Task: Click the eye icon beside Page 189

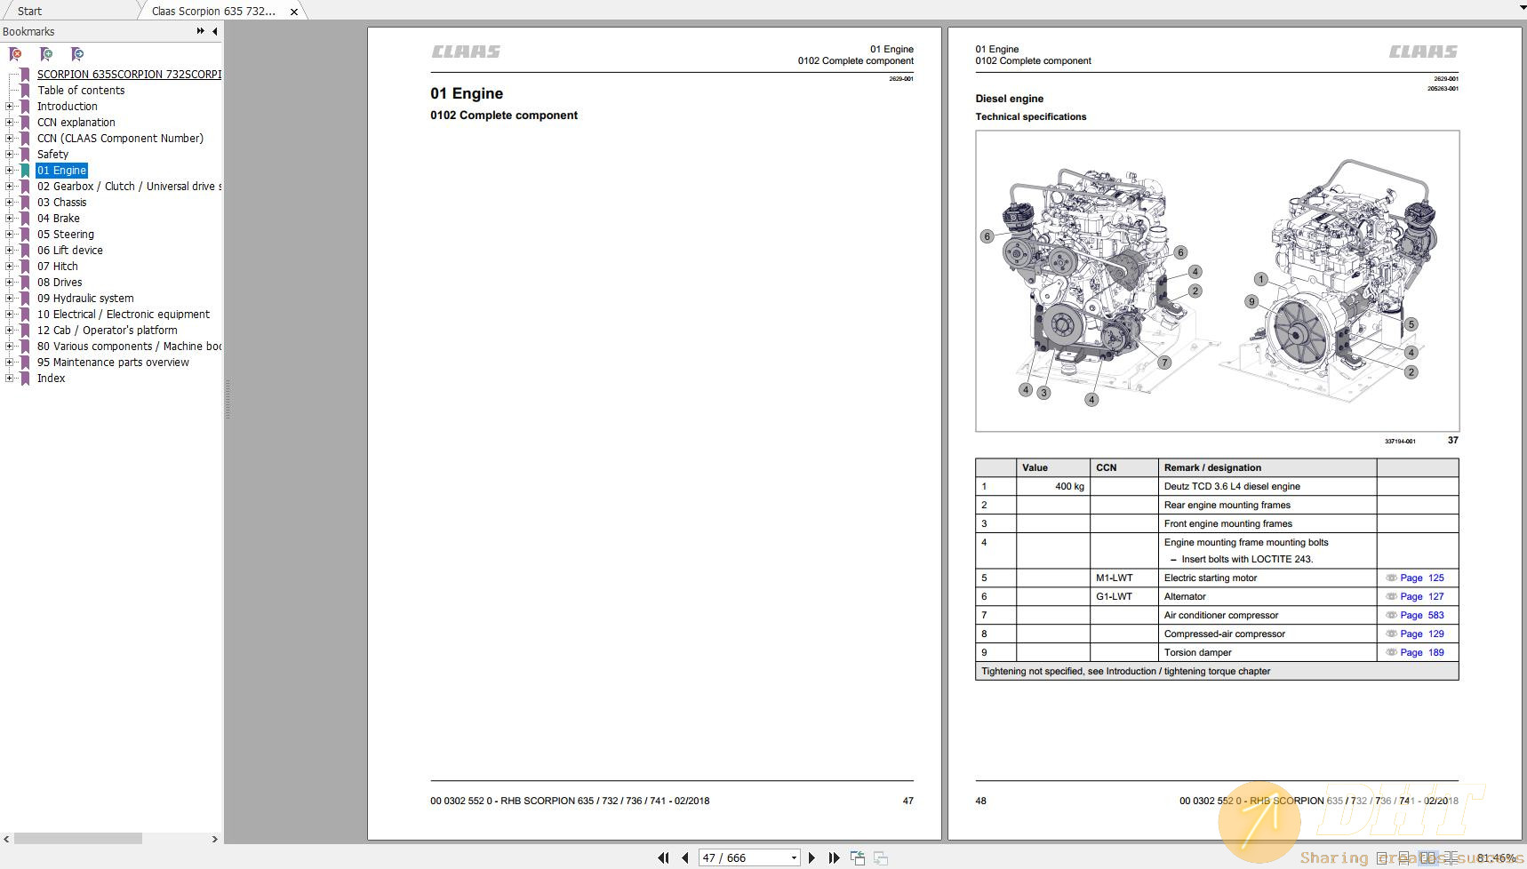Action: click(1391, 652)
